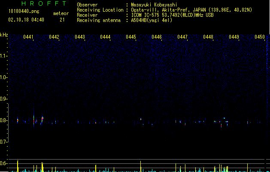The height and width of the screenshot is (172, 270).
Task: Click the 0445 time marker
Action: (x=131, y=37)
